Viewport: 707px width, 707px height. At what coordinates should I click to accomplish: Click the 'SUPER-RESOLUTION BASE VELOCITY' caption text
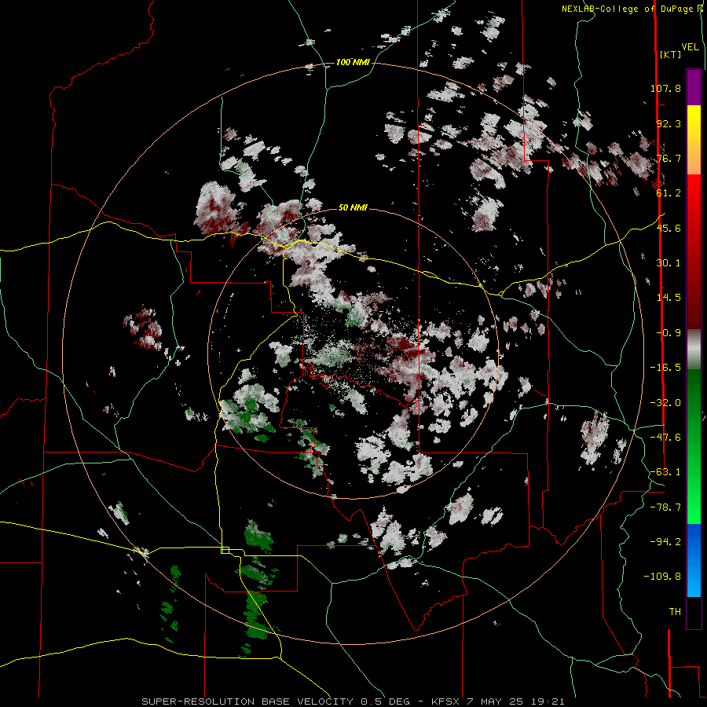(248, 702)
